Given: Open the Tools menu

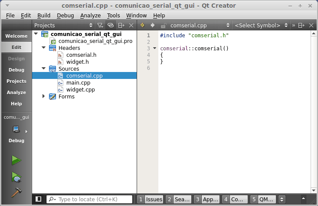Looking at the screenshot, I should point(113,16).
